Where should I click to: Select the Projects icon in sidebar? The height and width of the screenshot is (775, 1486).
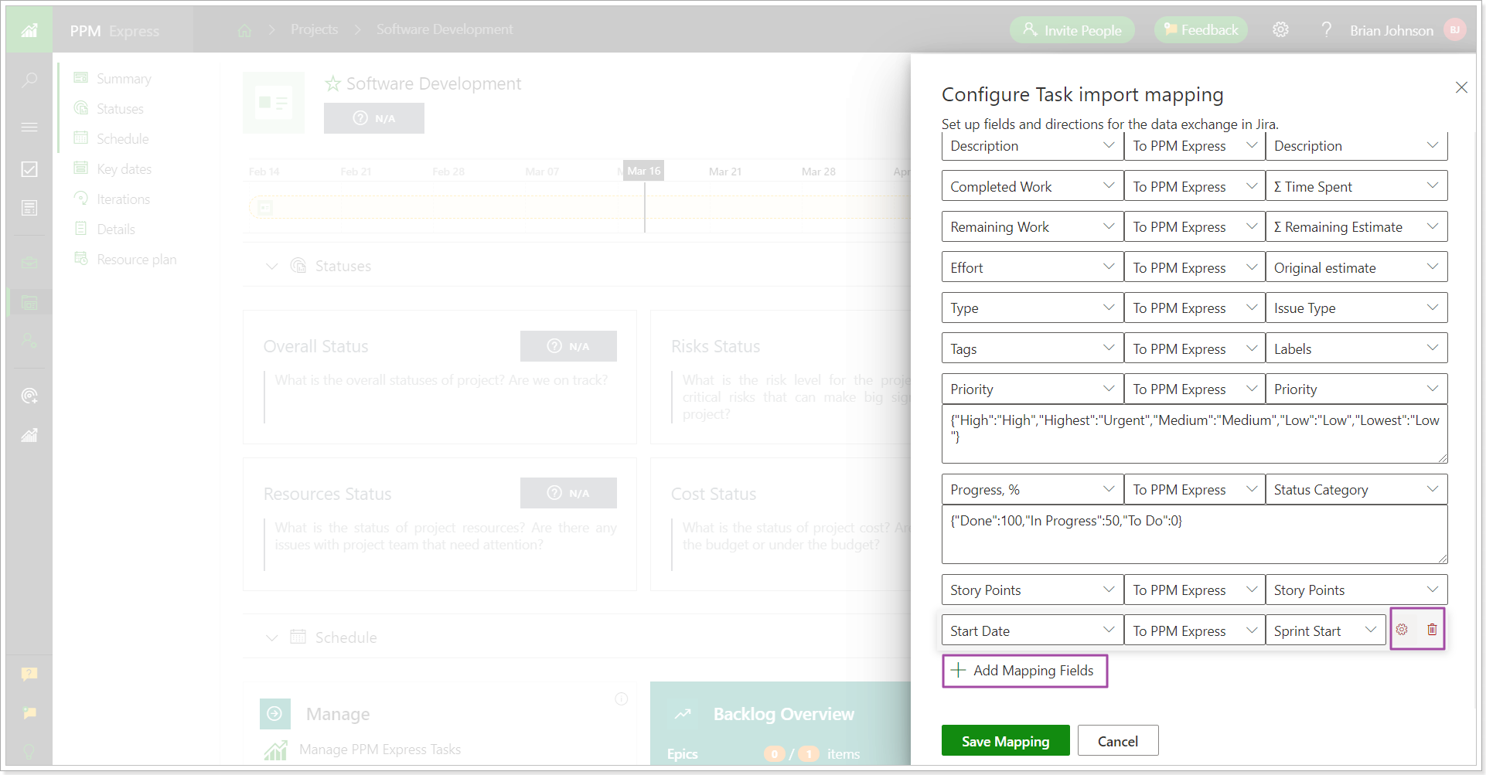point(29,303)
